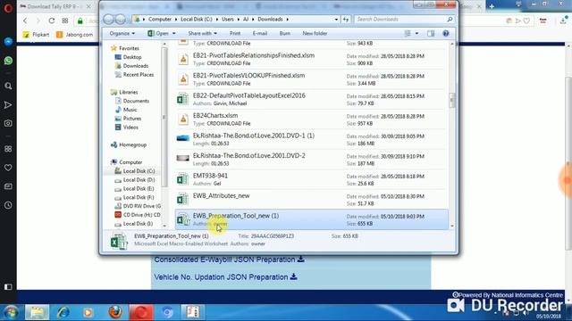Create a New folder

point(315,34)
